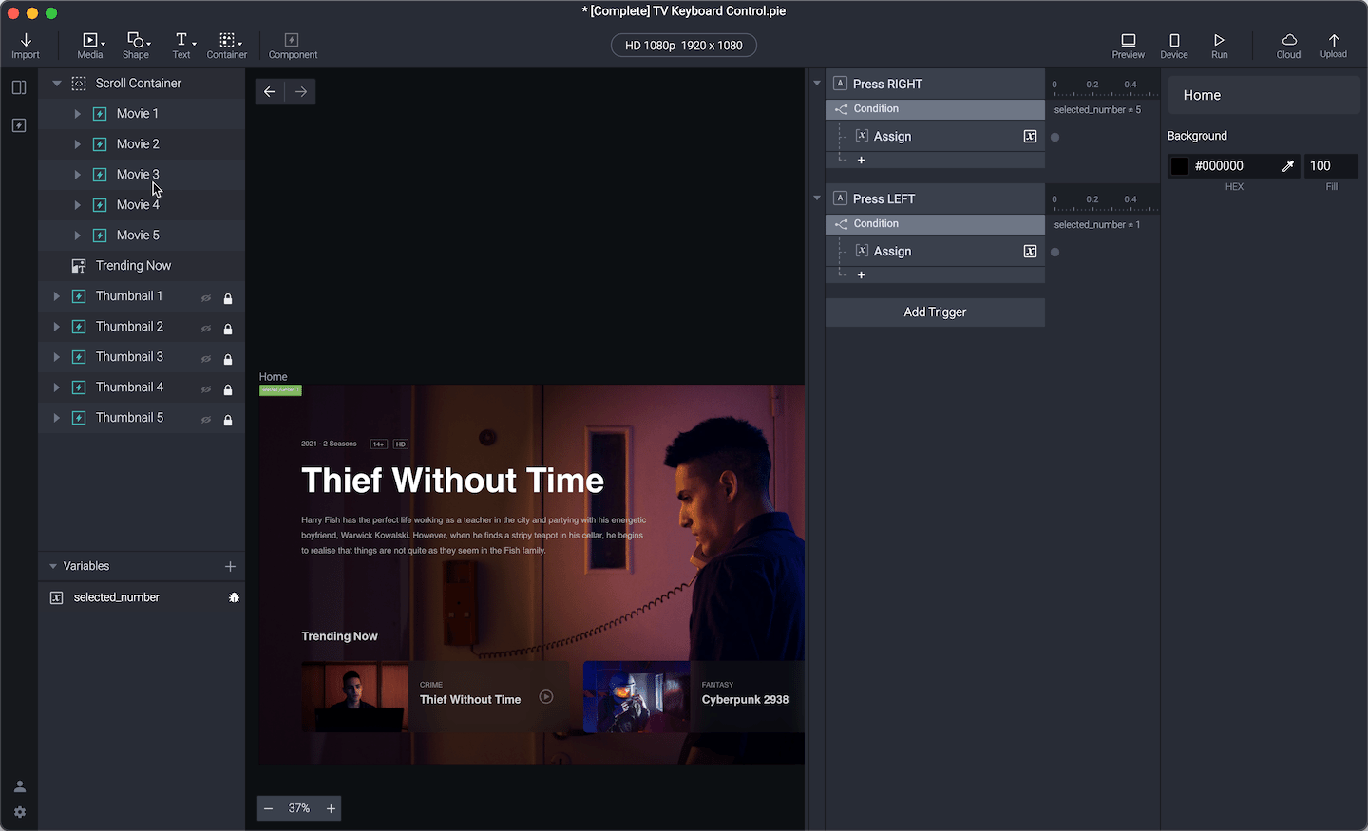Click the Device icon
This screenshot has width=1368, height=831.
pos(1174,45)
